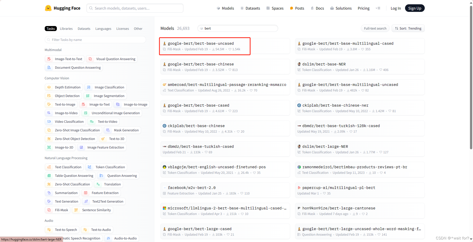The image size is (473, 242).
Task: Click the Microsoft logo on llmlingua model
Action: 164,208
